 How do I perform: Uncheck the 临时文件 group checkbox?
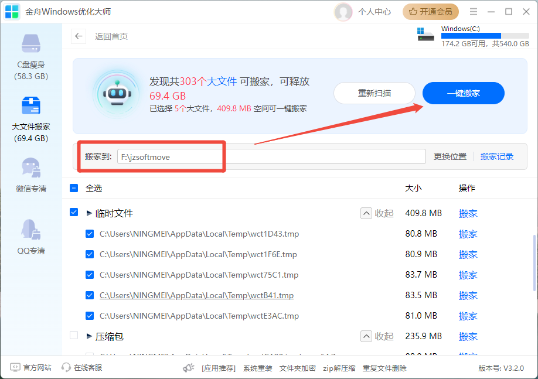coord(74,212)
